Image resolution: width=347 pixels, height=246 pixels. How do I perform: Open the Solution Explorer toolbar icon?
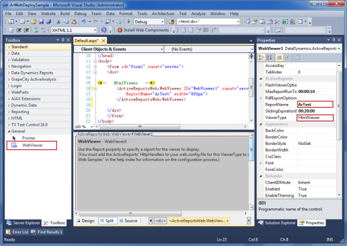point(247,22)
